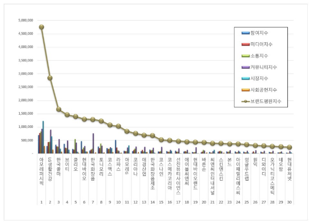Click the 참여지수 blue legend swatch
311x224 pixels.
click(246, 33)
